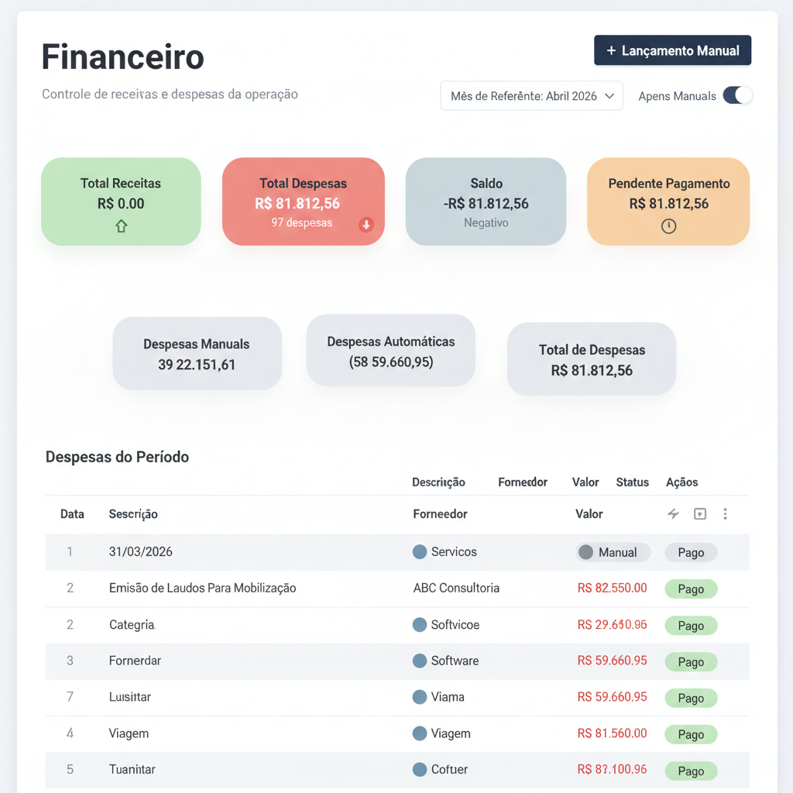Select the Pendente Pagamento card
The width and height of the screenshot is (793, 793).
(668, 201)
